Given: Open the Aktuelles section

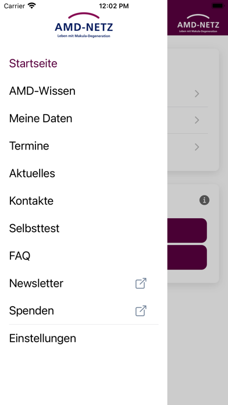Looking at the screenshot, I should [32, 173].
